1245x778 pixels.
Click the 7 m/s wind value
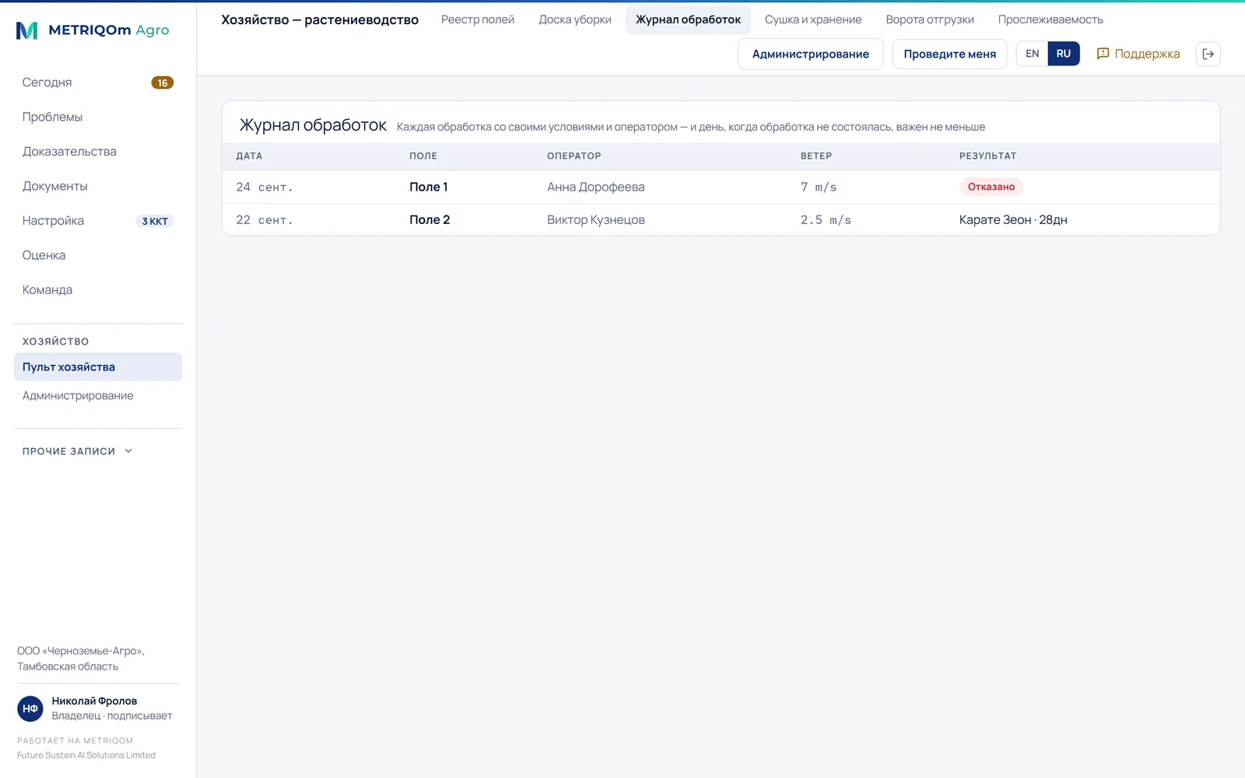[819, 187]
